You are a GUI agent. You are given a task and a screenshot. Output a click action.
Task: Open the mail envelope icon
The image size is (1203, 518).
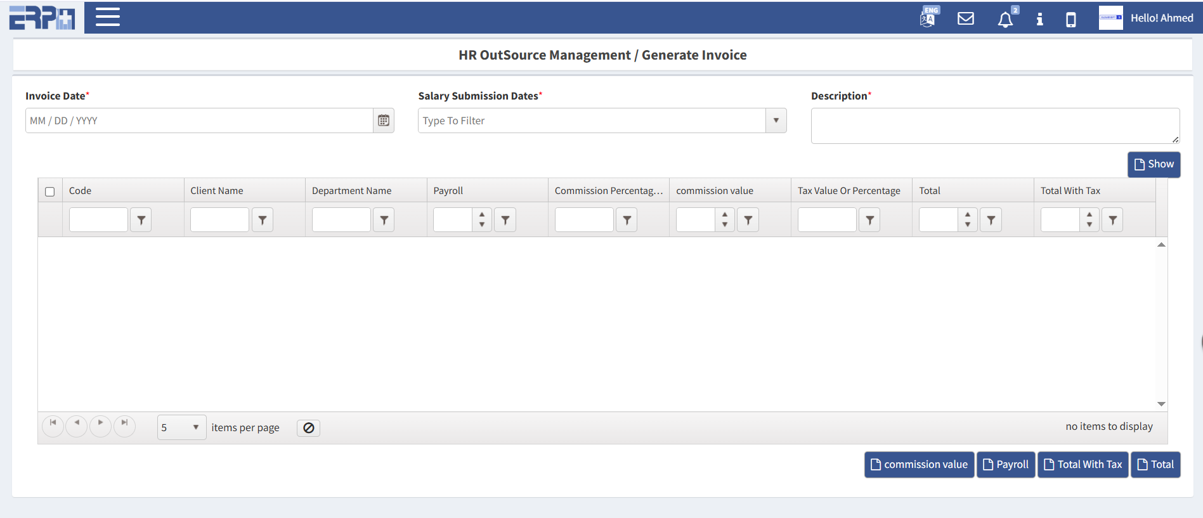pyautogui.click(x=965, y=18)
